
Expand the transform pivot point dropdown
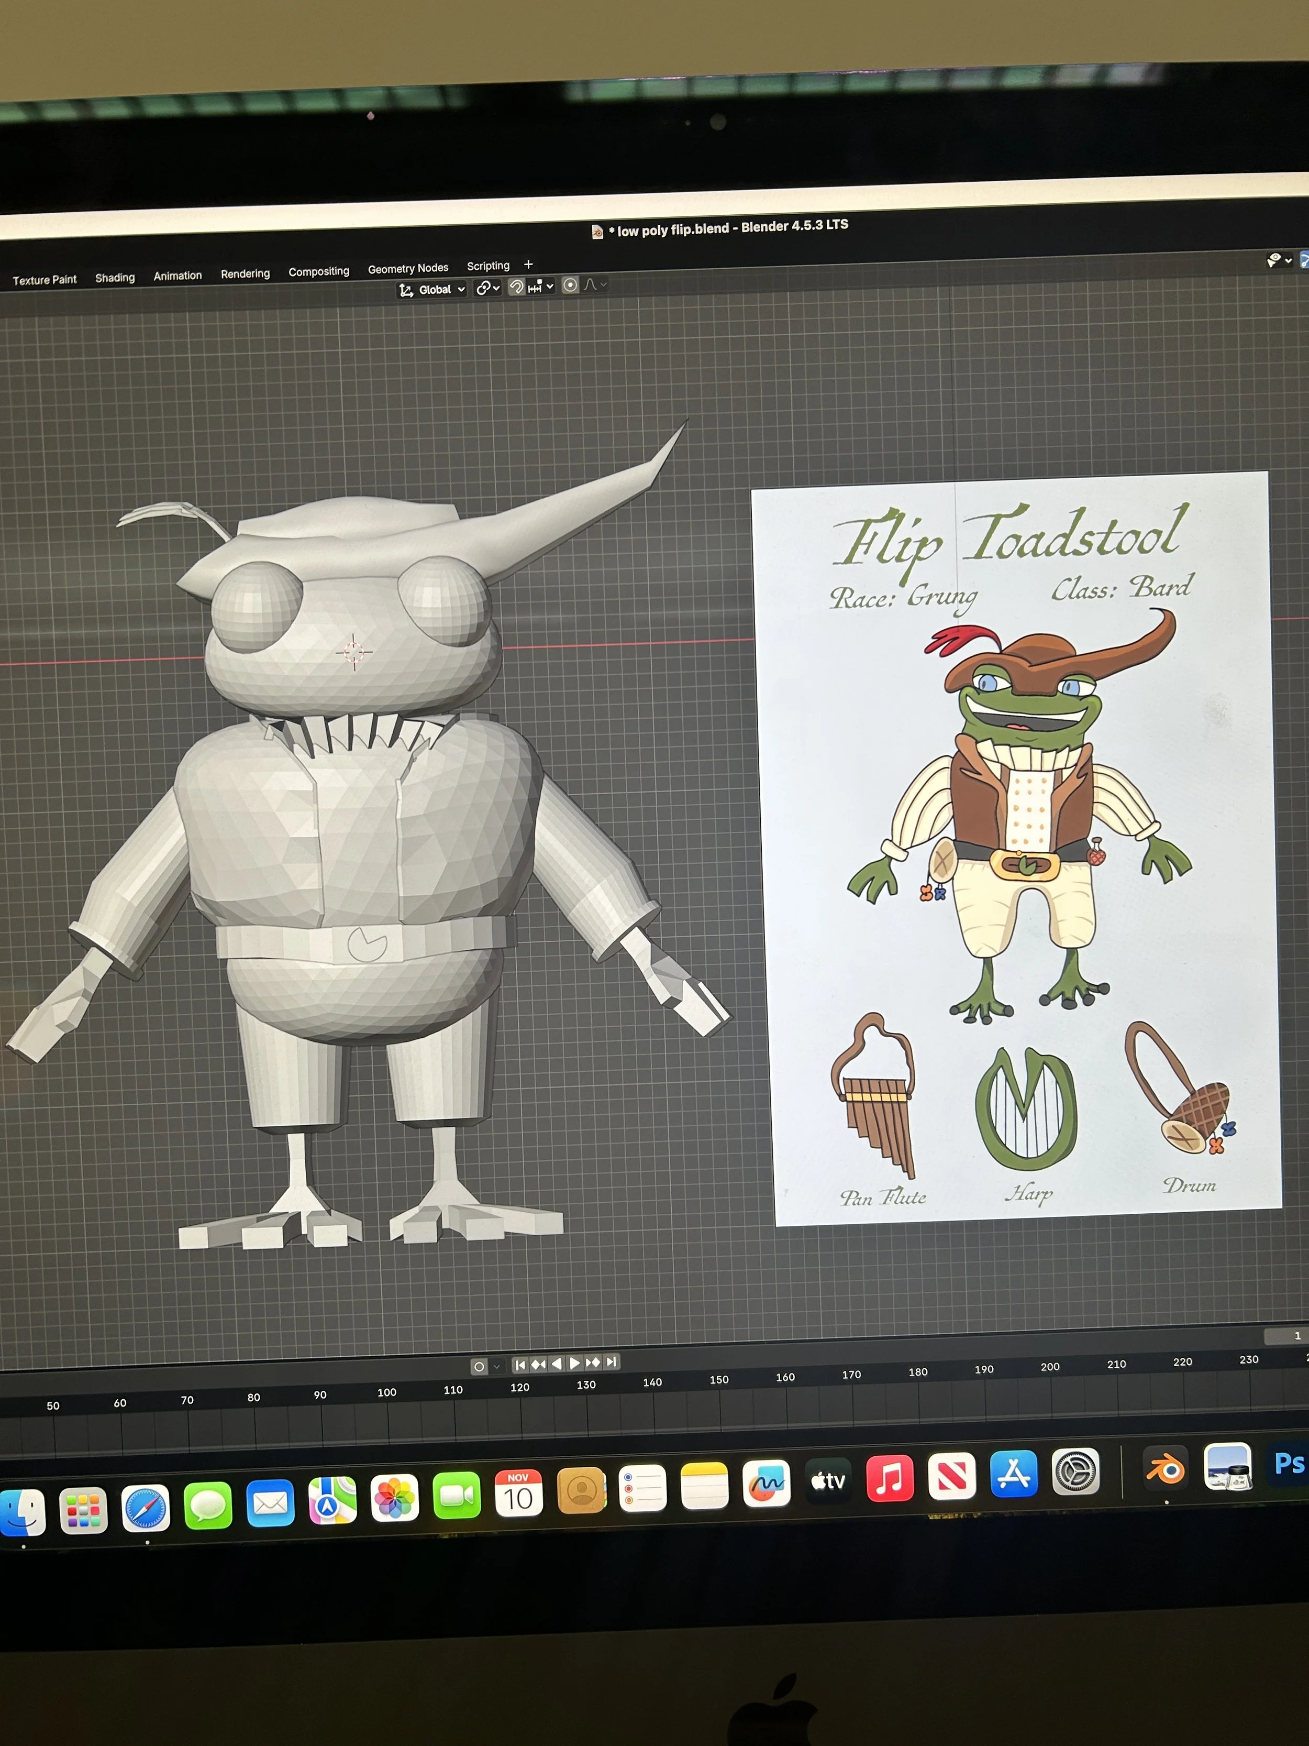(x=489, y=289)
